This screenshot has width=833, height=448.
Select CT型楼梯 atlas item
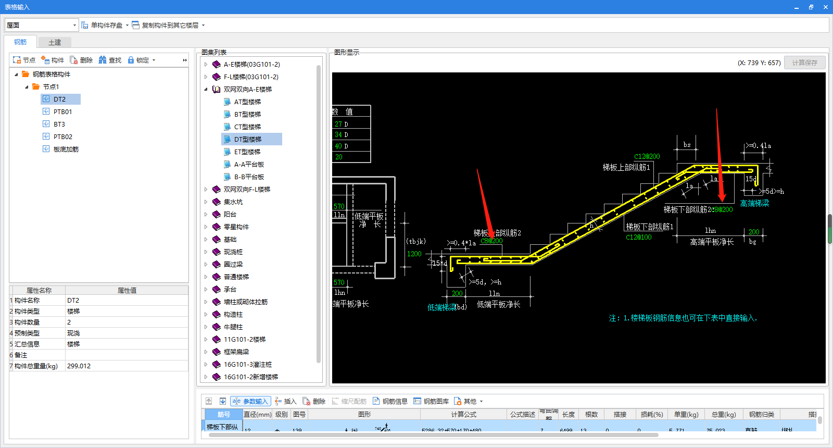(x=247, y=127)
